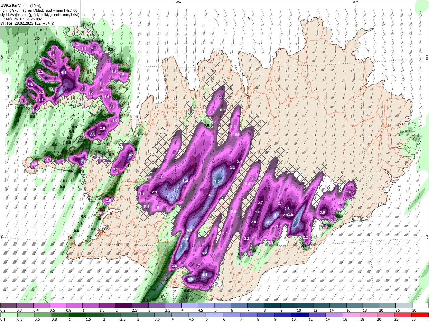Click the 'slydda/snjókoma' legend description line
Viewport: 429px width, 322px height.
coord(40,15)
